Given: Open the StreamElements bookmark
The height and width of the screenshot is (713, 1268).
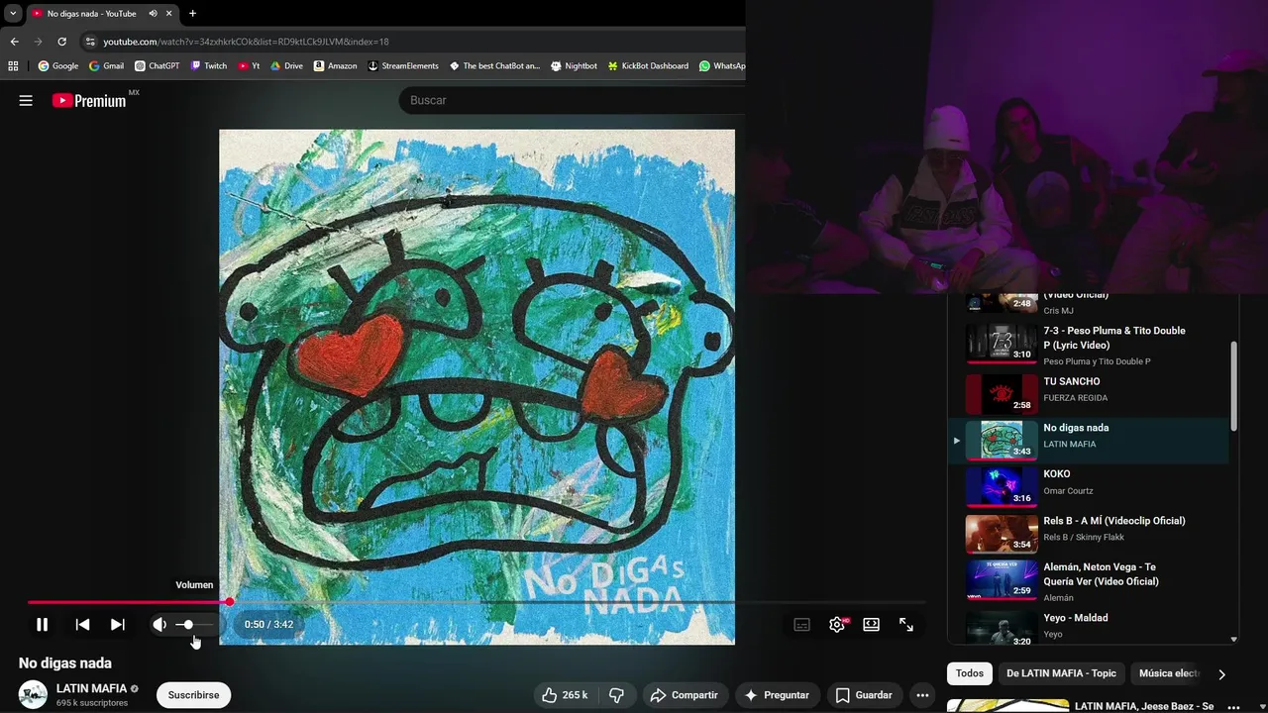Looking at the screenshot, I should (x=403, y=66).
